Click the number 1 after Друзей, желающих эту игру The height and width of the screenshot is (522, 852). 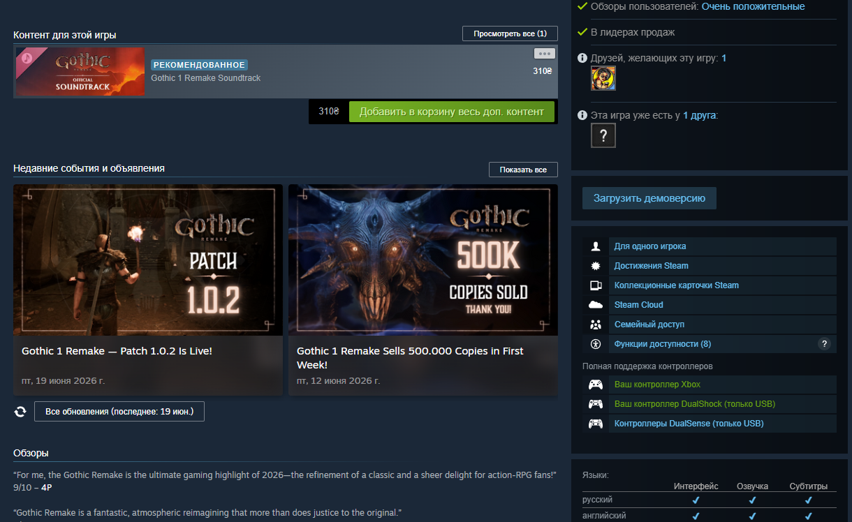[724, 59]
